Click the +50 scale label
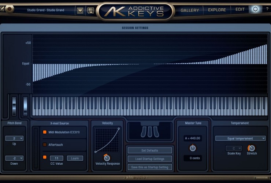This screenshot has height=183, width=271. click(x=28, y=43)
